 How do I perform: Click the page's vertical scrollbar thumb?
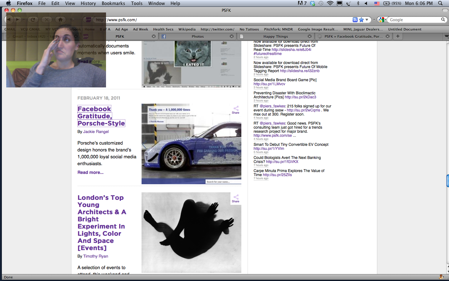click(447, 181)
